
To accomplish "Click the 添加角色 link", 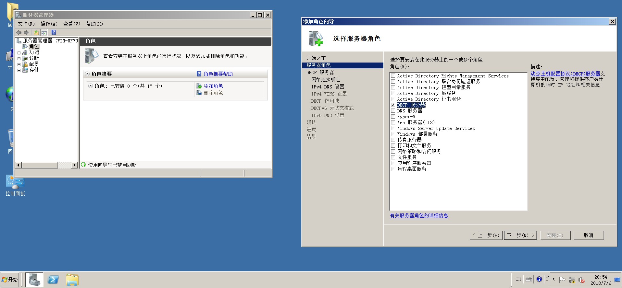I will tap(213, 86).
